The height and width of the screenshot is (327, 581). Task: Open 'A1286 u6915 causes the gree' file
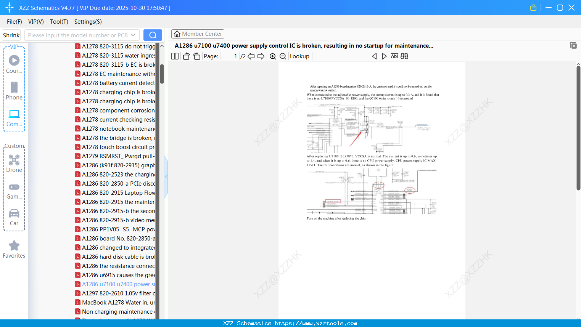point(115,275)
